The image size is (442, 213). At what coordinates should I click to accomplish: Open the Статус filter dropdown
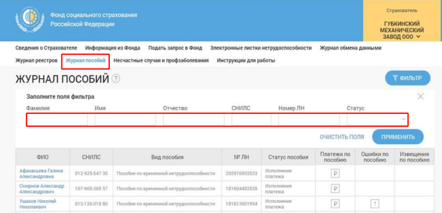tap(377, 120)
